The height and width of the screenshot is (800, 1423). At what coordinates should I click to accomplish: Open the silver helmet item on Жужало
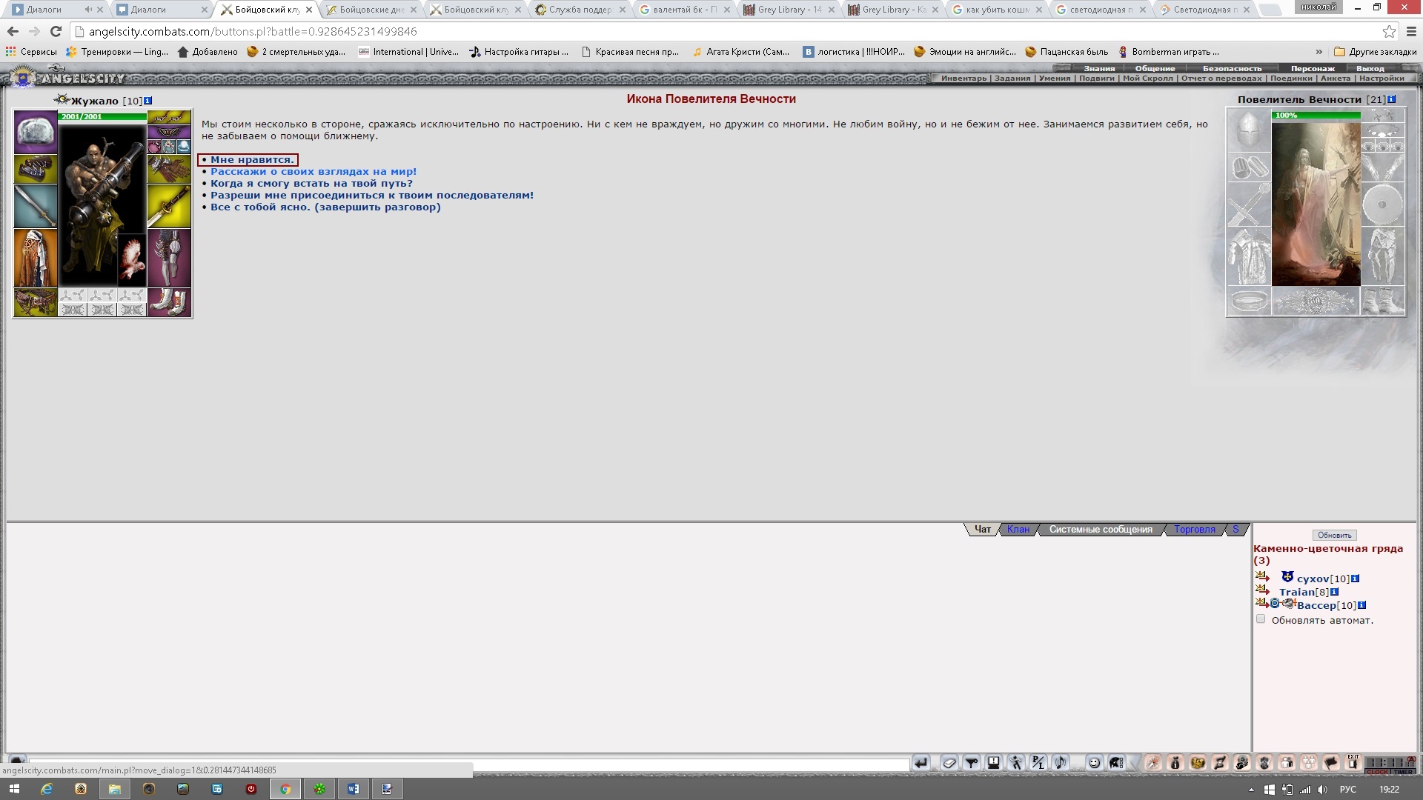36,132
